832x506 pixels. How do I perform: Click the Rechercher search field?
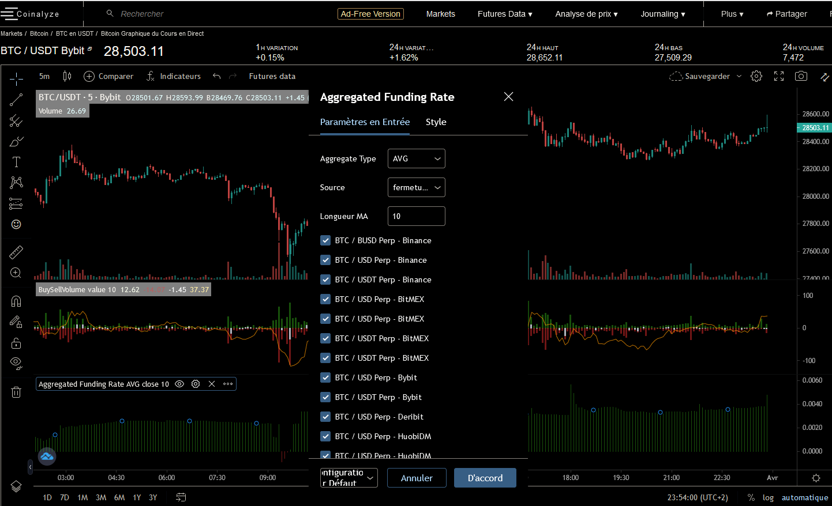click(142, 14)
